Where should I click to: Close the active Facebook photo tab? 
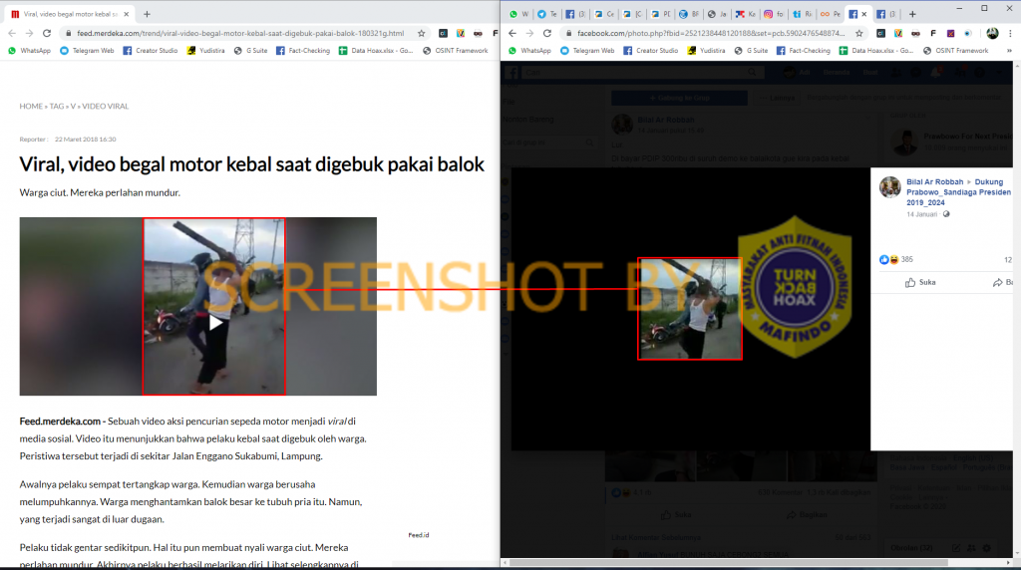(x=864, y=14)
